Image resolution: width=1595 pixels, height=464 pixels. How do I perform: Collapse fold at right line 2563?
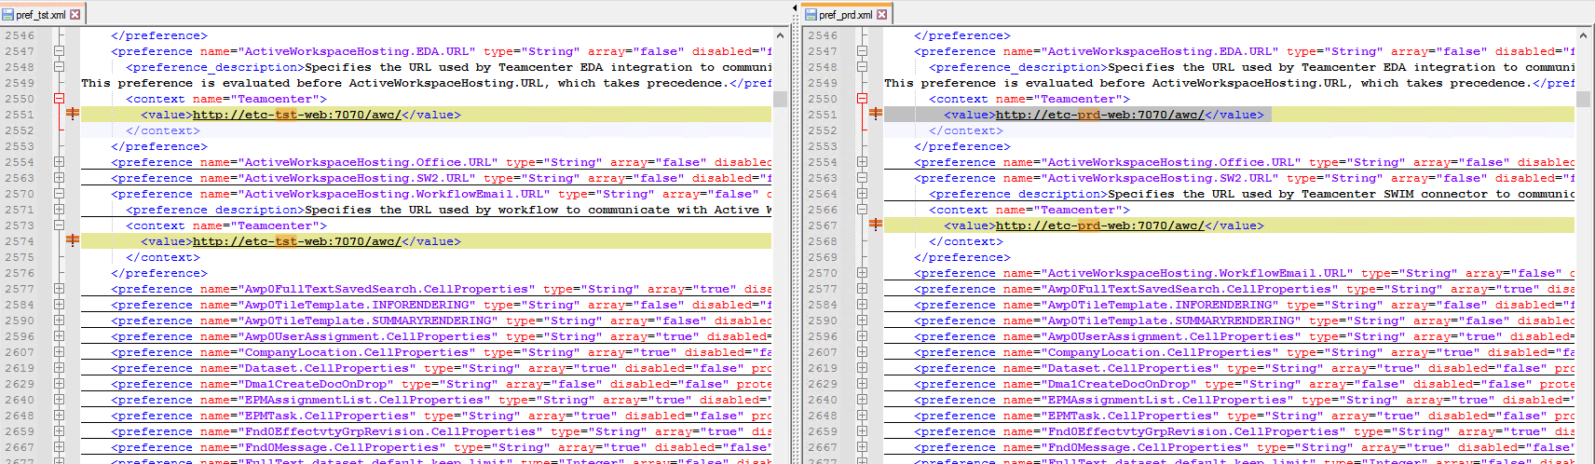click(x=862, y=178)
